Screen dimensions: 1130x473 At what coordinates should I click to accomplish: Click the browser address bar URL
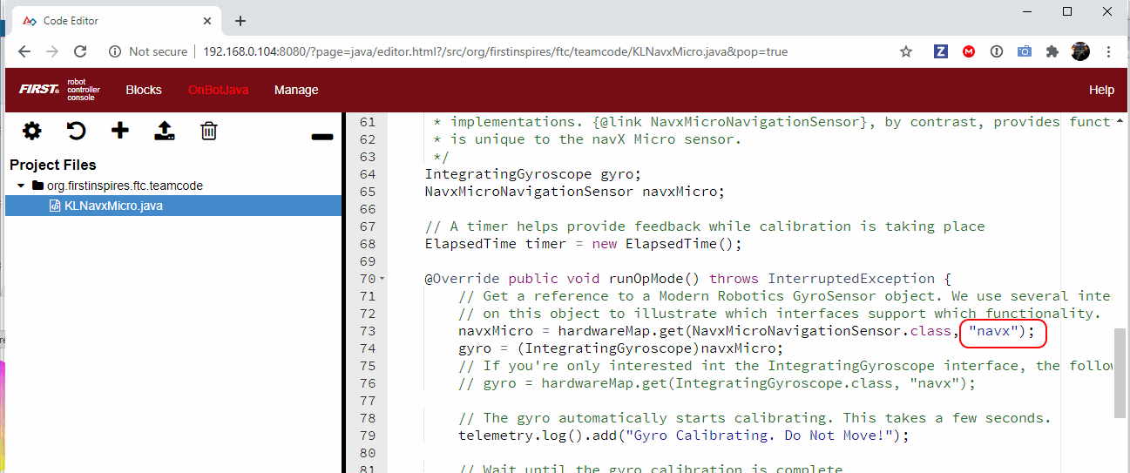click(495, 51)
